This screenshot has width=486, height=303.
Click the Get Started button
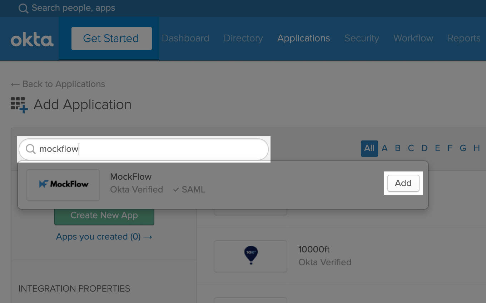111,38
